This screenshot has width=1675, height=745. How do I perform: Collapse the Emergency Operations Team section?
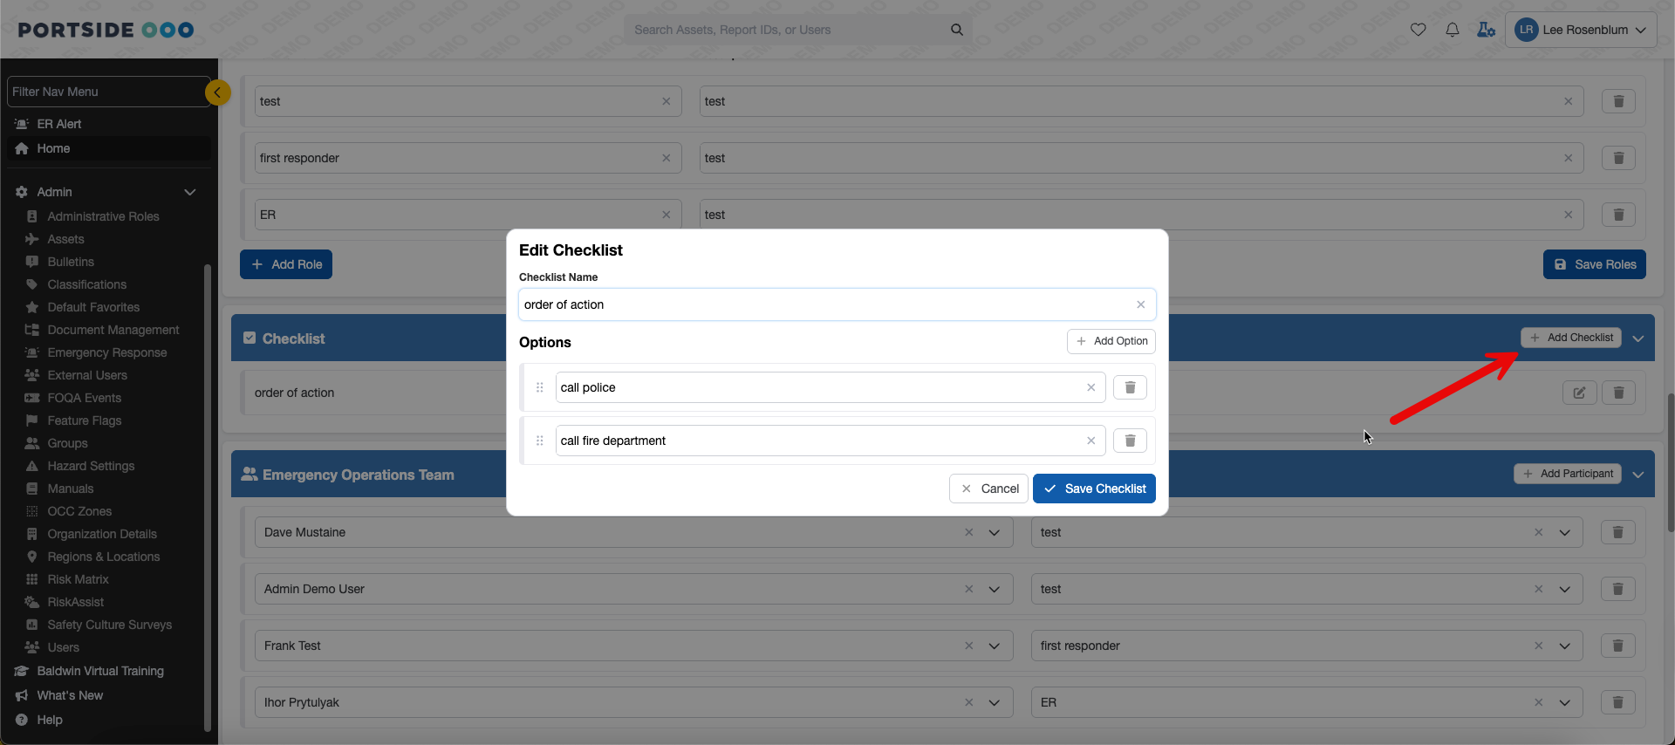click(1637, 475)
